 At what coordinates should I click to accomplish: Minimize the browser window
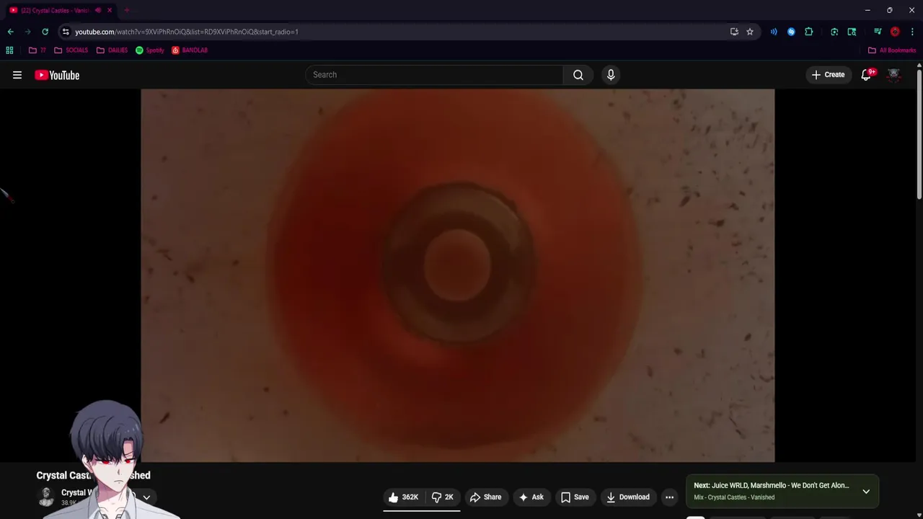pos(867,10)
